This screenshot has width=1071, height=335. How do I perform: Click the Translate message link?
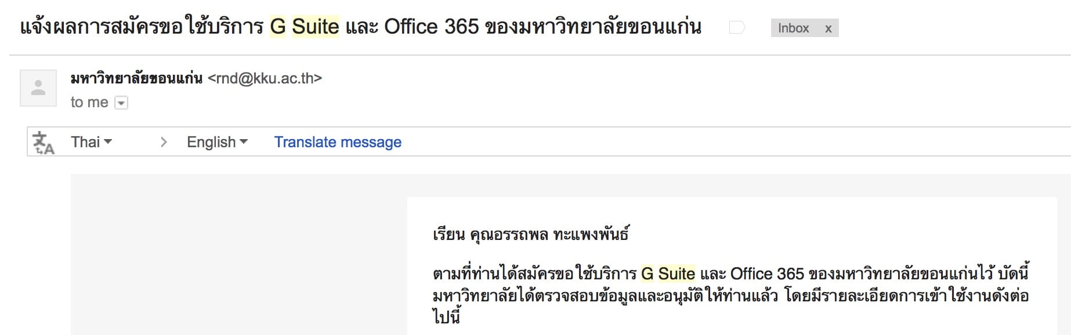tap(338, 142)
